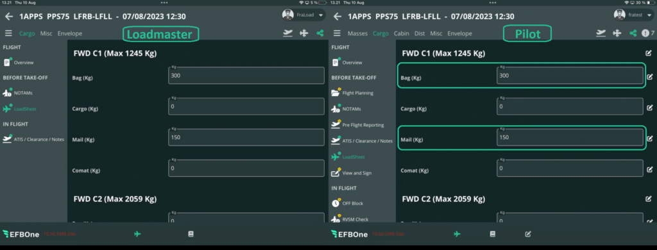Select Envelope tab in Pilot screen
657x250 pixels.
click(459, 33)
